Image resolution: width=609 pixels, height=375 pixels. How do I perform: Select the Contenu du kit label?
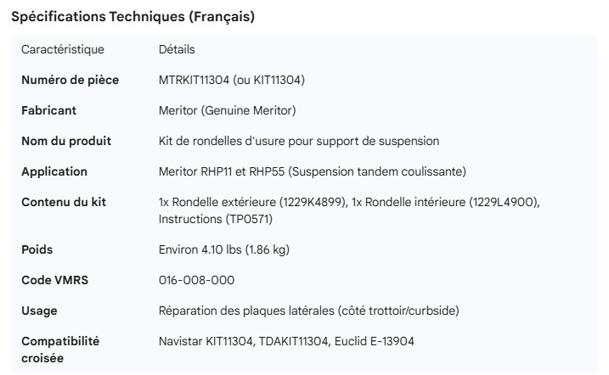click(63, 202)
